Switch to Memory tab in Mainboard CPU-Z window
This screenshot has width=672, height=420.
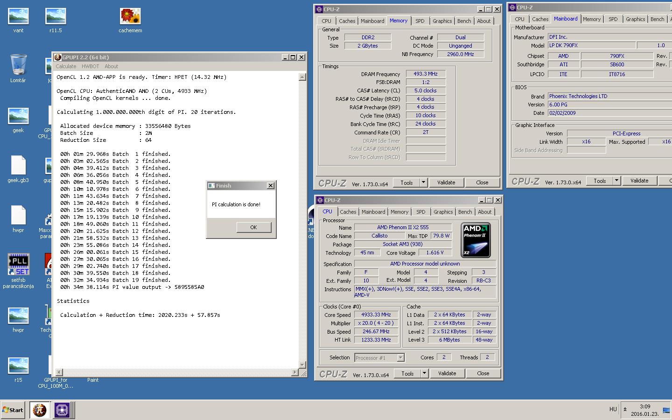tap(591, 19)
